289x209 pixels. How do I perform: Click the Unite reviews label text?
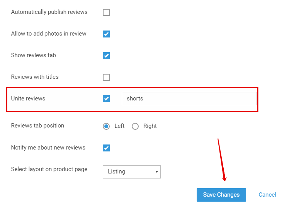click(x=28, y=99)
